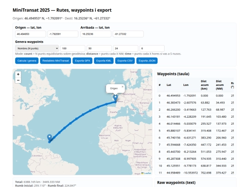Select latitude cell 46.383473 in row 1
The width and height of the screenshot is (249, 187).
(173, 103)
